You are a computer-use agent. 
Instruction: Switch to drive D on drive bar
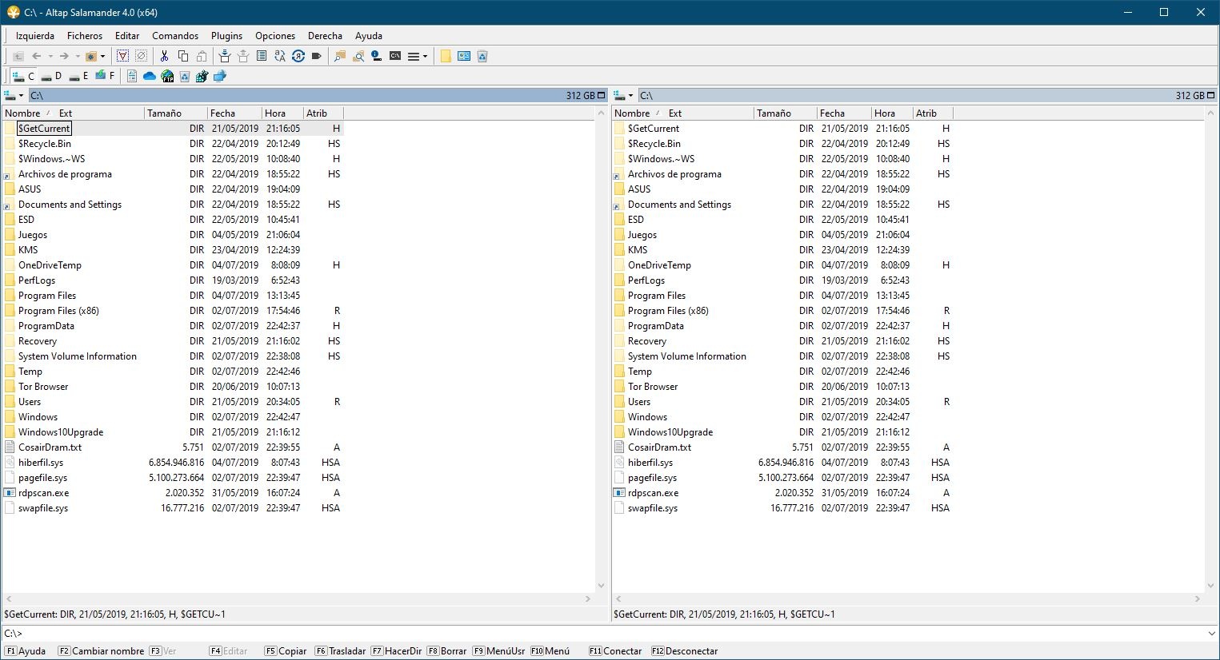51,76
